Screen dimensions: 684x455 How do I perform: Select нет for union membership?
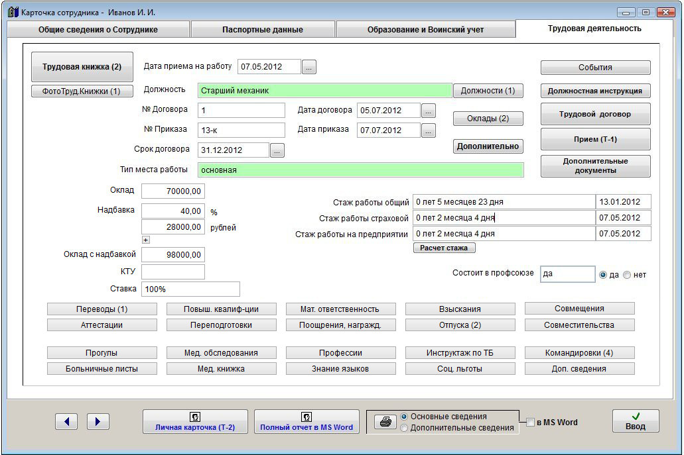[627, 275]
